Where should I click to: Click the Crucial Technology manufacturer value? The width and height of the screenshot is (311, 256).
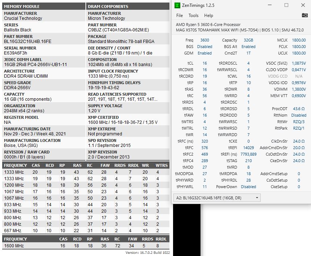pyautogui.click(x=23, y=18)
